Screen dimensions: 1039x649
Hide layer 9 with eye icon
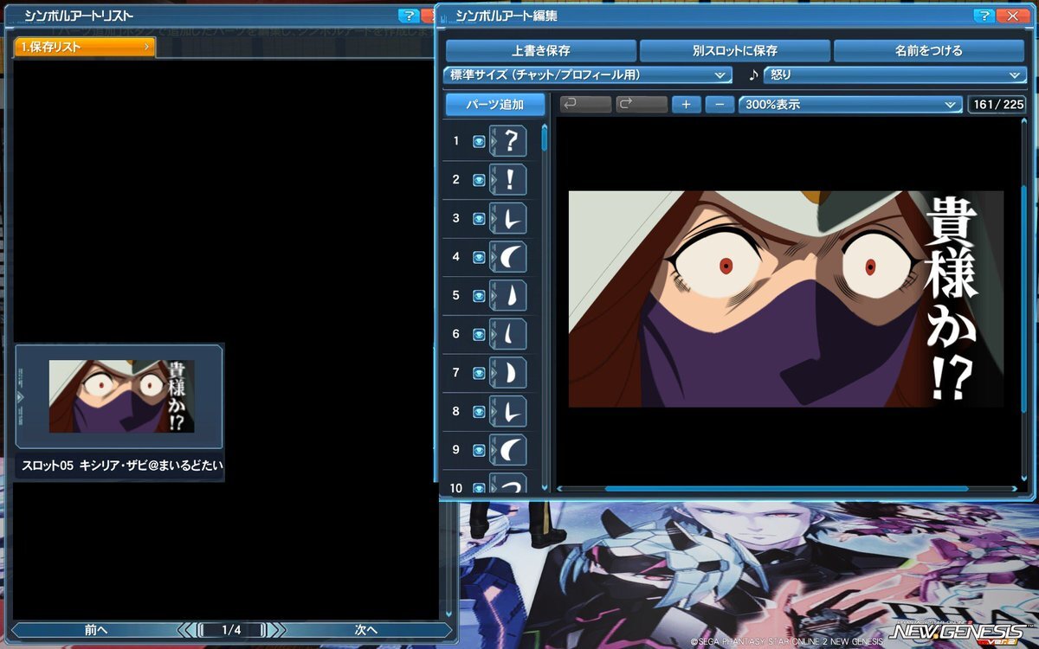479,450
